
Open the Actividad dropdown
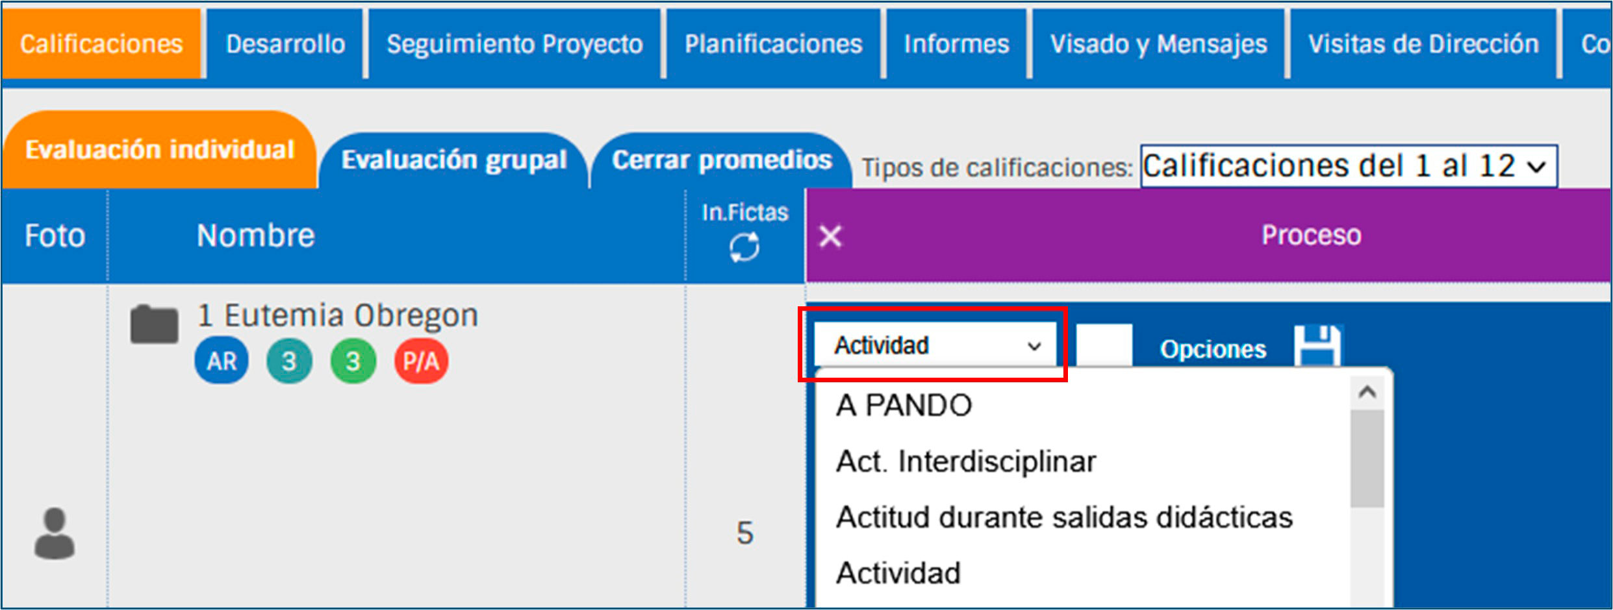[935, 345]
